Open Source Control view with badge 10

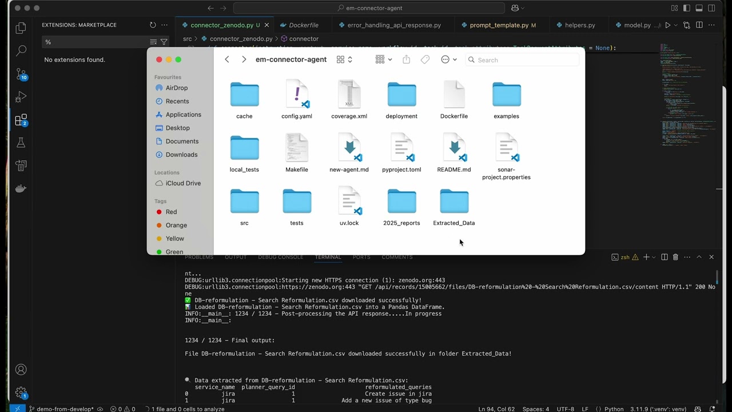point(21,74)
